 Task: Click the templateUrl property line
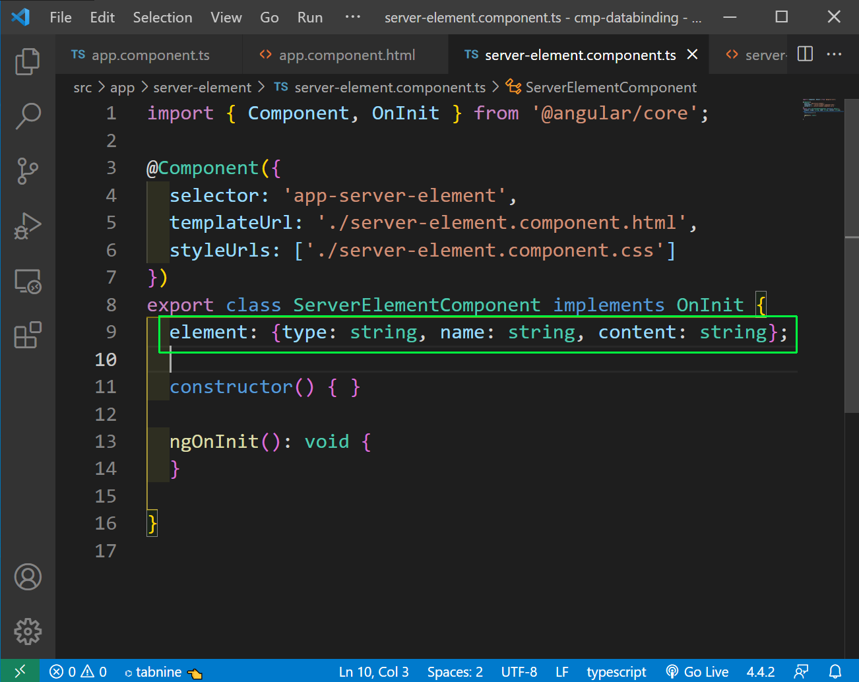click(433, 223)
